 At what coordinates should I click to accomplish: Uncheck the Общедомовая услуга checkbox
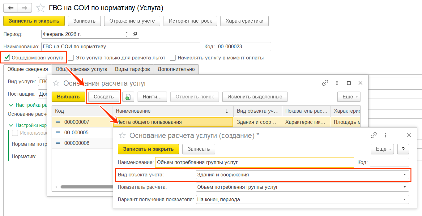coord(7,58)
